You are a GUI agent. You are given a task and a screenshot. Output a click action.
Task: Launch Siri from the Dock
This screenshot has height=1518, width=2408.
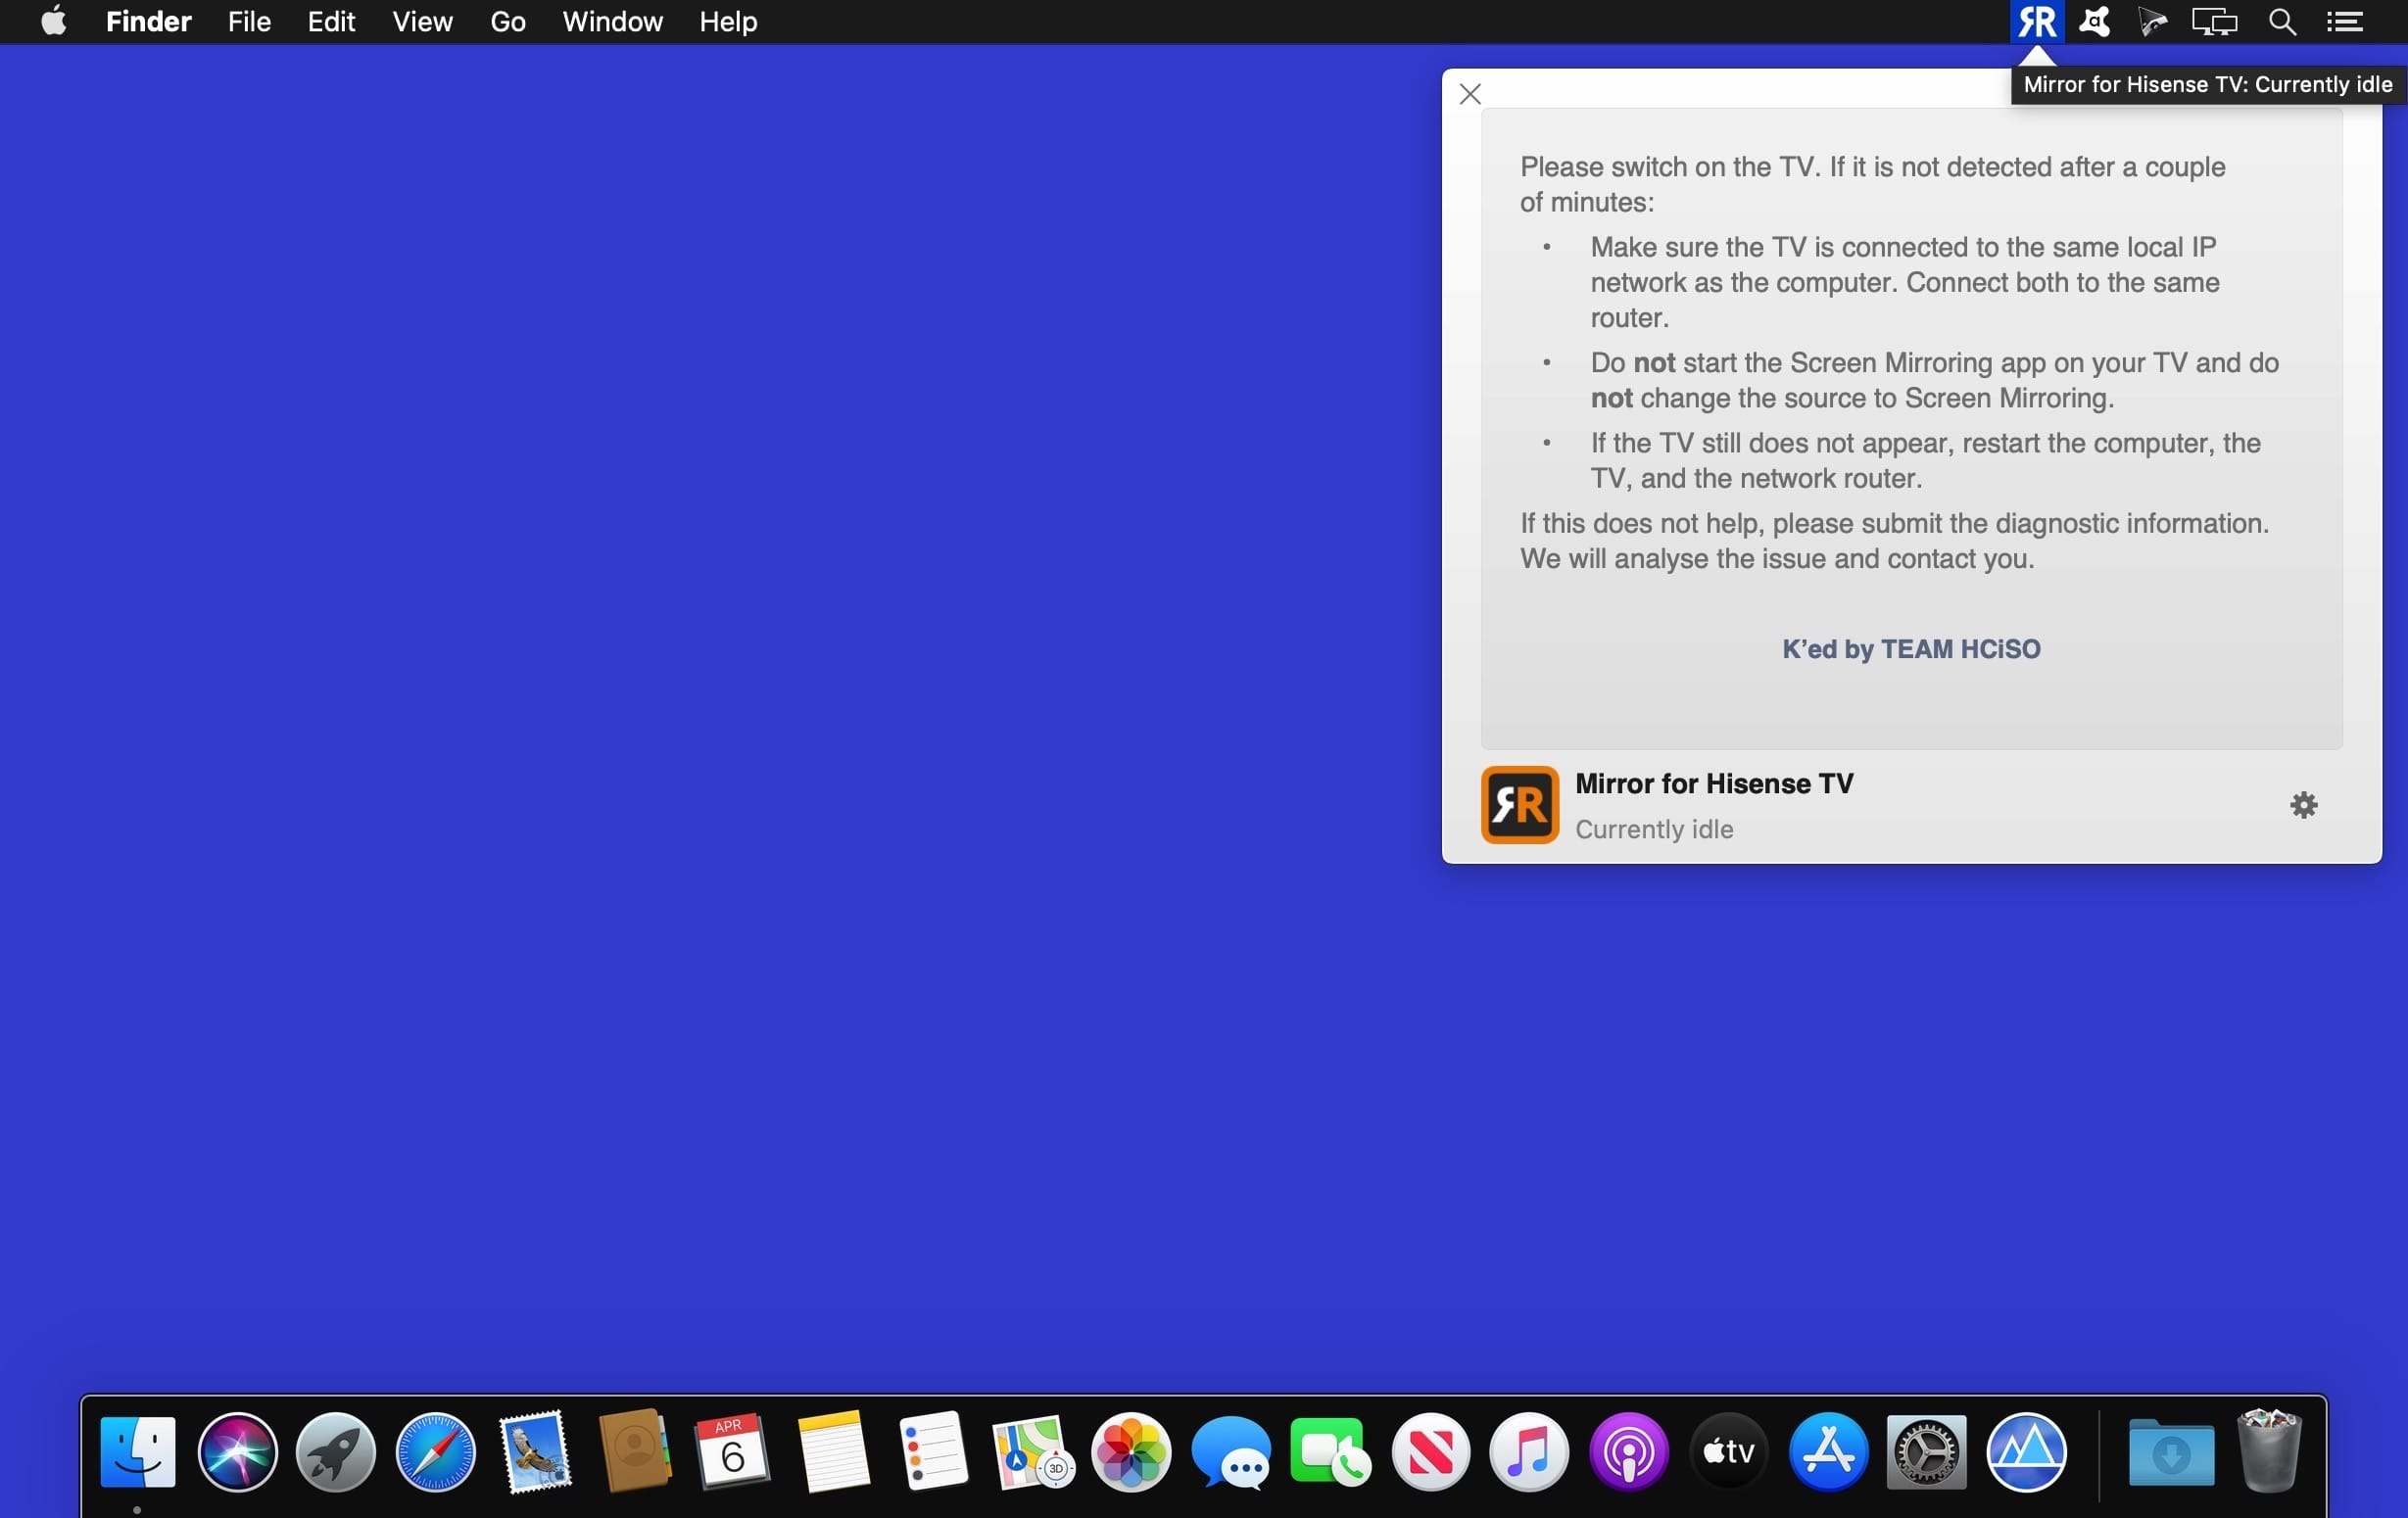(x=237, y=1452)
